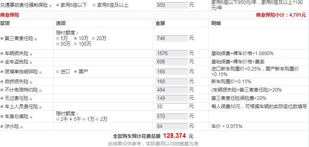309x147 pixels.
Task: Select 家用6座及以上 radio option
Action: (94, 5)
